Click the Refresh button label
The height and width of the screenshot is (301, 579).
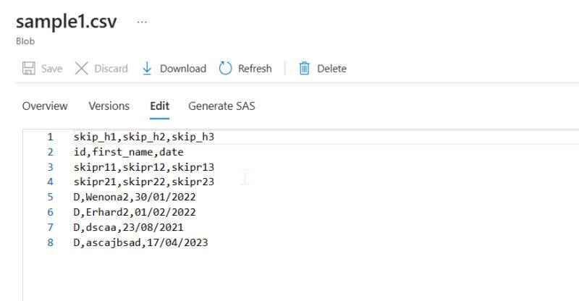[x=255, y=69]
